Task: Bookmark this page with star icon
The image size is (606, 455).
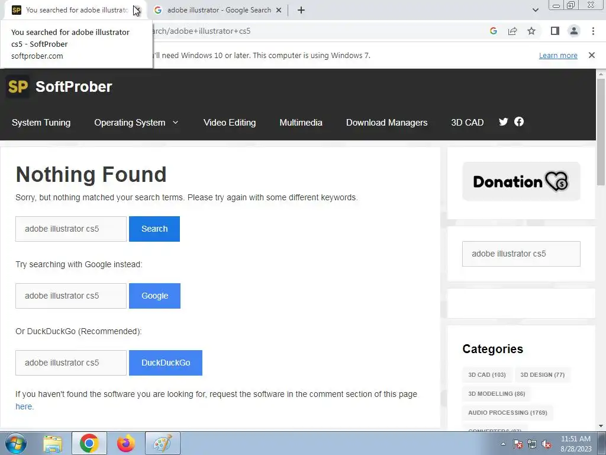Action: pyautogui.click(x=531, y=31)
